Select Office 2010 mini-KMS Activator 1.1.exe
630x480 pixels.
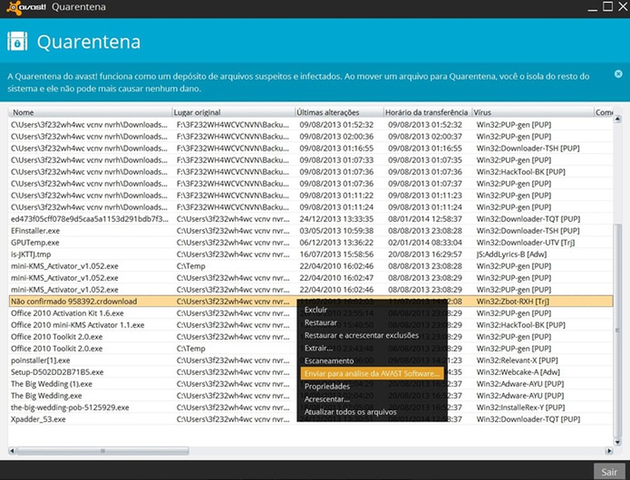click(311, 325)
